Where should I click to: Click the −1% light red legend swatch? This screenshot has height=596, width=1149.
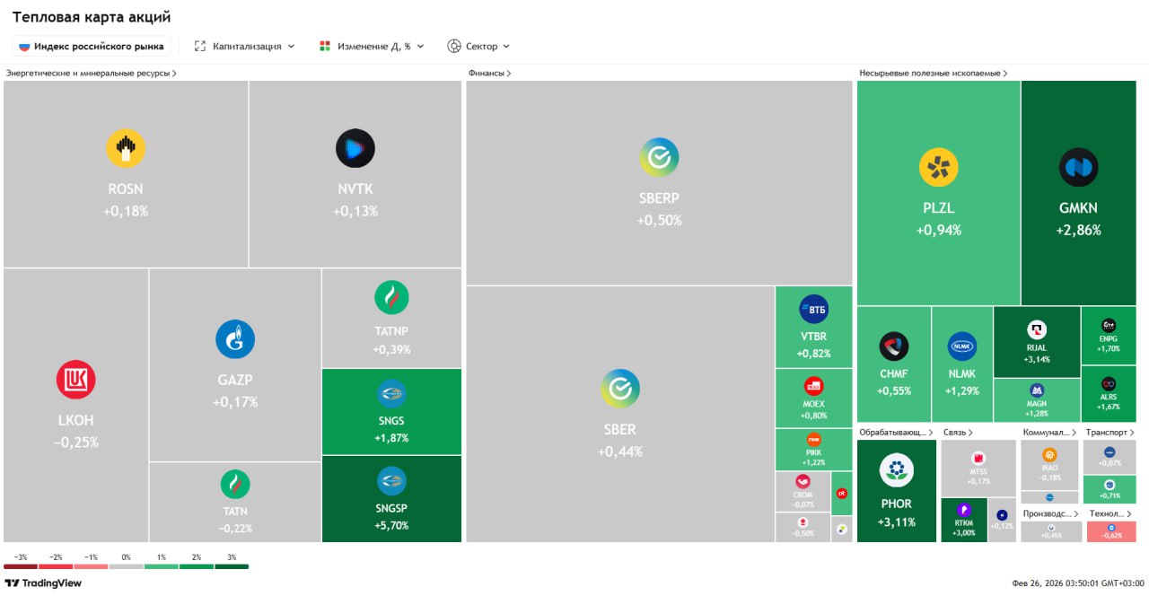coord(91,565)
